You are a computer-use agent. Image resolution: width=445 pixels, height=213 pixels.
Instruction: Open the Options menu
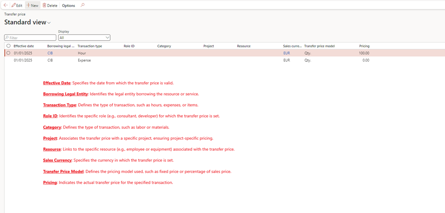68,5
